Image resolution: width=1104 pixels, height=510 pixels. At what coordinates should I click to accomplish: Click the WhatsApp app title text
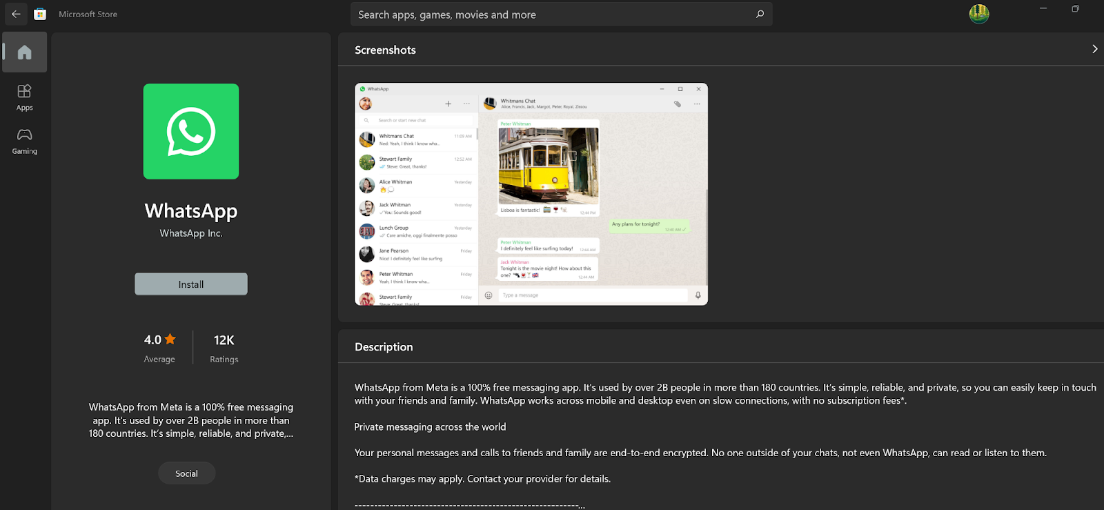(x=191, y=210)
